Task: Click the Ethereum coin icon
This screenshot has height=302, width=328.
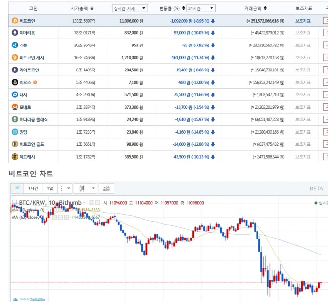Action: pos(15,33)
